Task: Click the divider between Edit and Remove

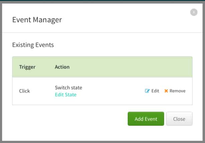Action: point(162,91)
